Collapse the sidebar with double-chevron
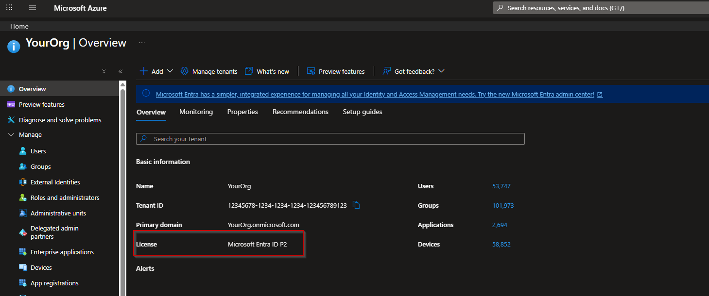This screenshot has width=709, height=296. coord(121,71)
